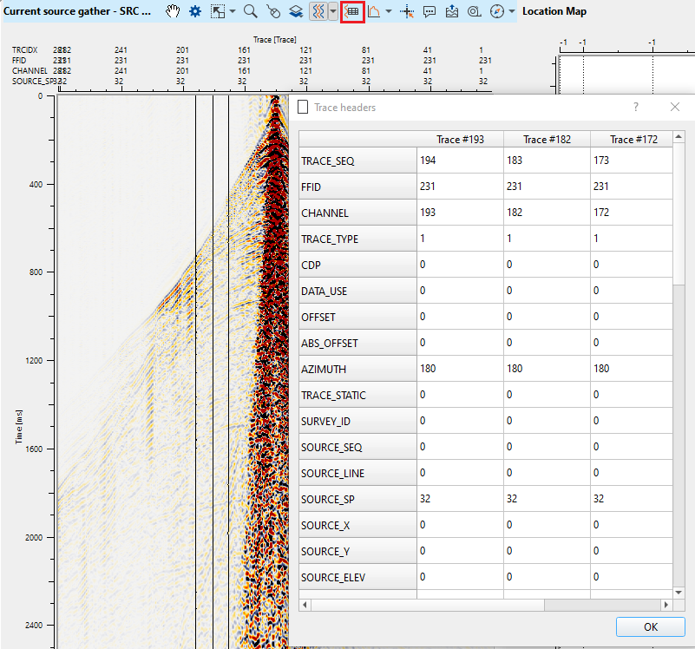
Task: Expand the histogram tool dropdown arrow
Action: [389, 11]
